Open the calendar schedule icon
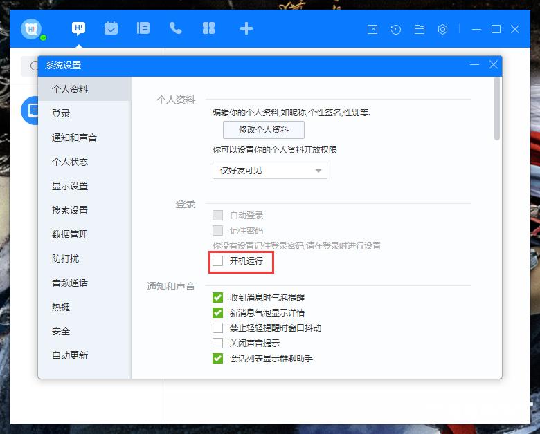This screenshot has height=434, width=540. 111,28
